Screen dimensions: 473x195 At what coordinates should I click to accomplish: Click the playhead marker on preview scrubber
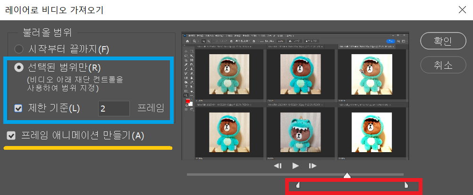click(347, 175)
